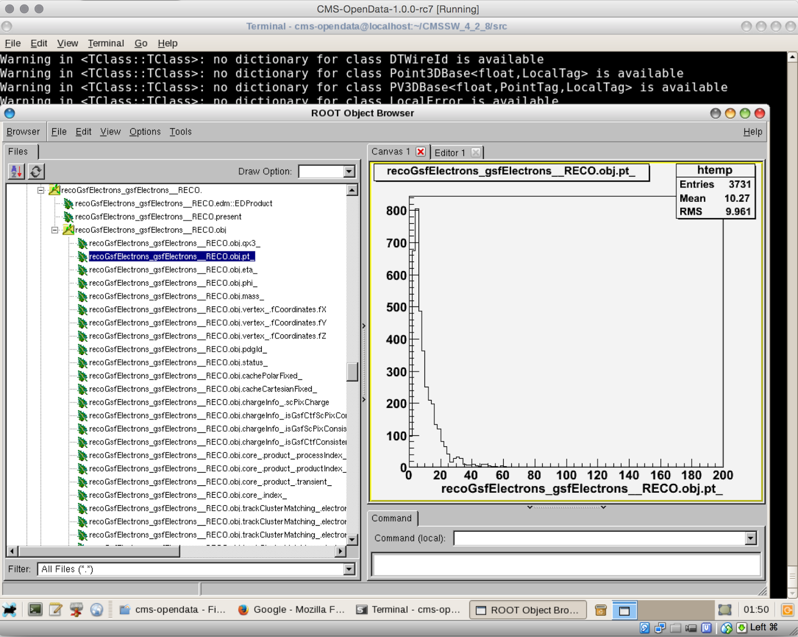Click leaf icon of RECO.obj.mass_ branch
Image resolution: width=798 pixels, height=637 pixels.
tap(82, 297)
